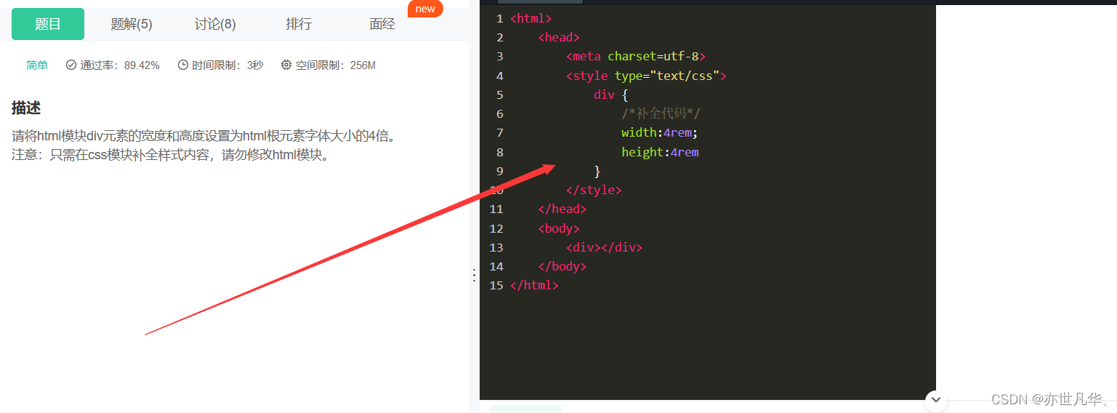Click the <meta charset=utf-8> line
Viewport: 1117px width, 413px height.
pyautogui.click(x=636, y=57)
